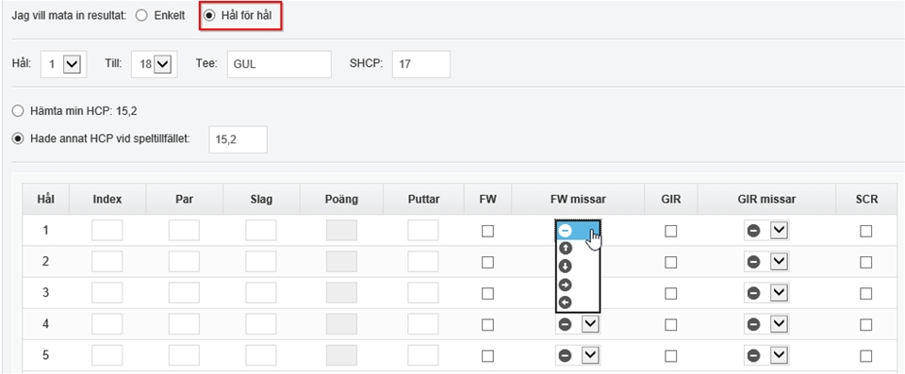Tick the FW checkbox for hole 1
The height and width of the screenshot is (374, 905).
point(487,231)
